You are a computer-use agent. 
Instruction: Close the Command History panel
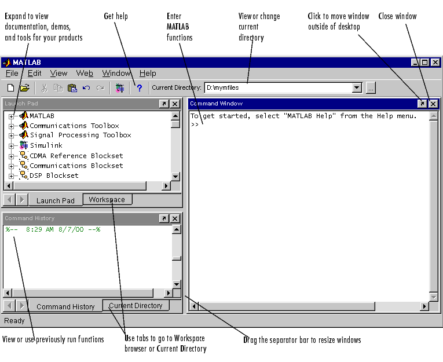(x=175, y=218)
